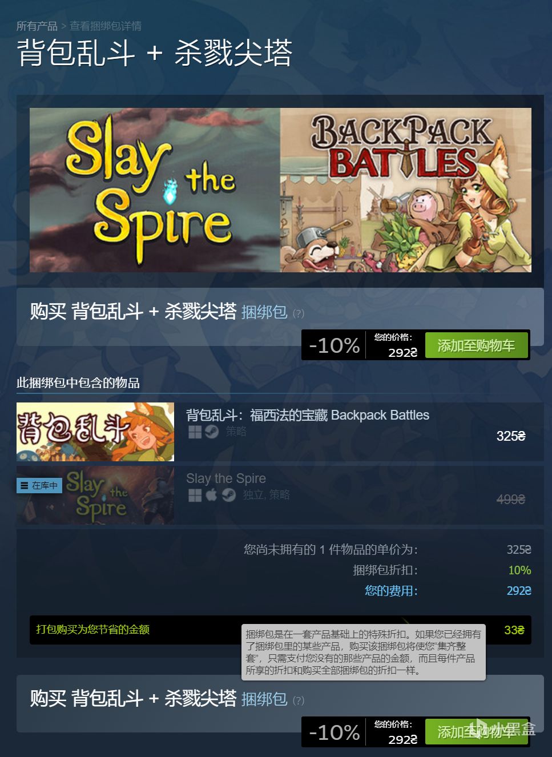
Task: Open the lower 捆绑包 link
Action: (264, 699)
